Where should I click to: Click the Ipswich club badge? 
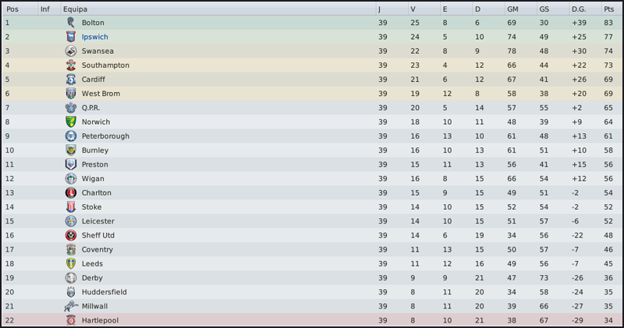[x=71, y=37]
